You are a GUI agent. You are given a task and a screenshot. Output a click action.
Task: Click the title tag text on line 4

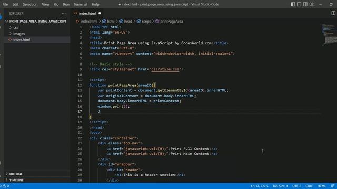(x=158, y=43)
